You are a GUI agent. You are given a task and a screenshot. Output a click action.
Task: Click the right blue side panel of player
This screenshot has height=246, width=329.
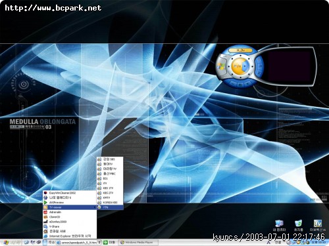[260, 66]
